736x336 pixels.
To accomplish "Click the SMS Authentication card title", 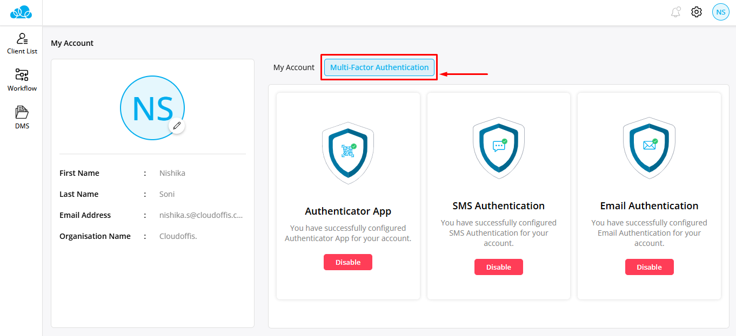I will coord(499,205).
